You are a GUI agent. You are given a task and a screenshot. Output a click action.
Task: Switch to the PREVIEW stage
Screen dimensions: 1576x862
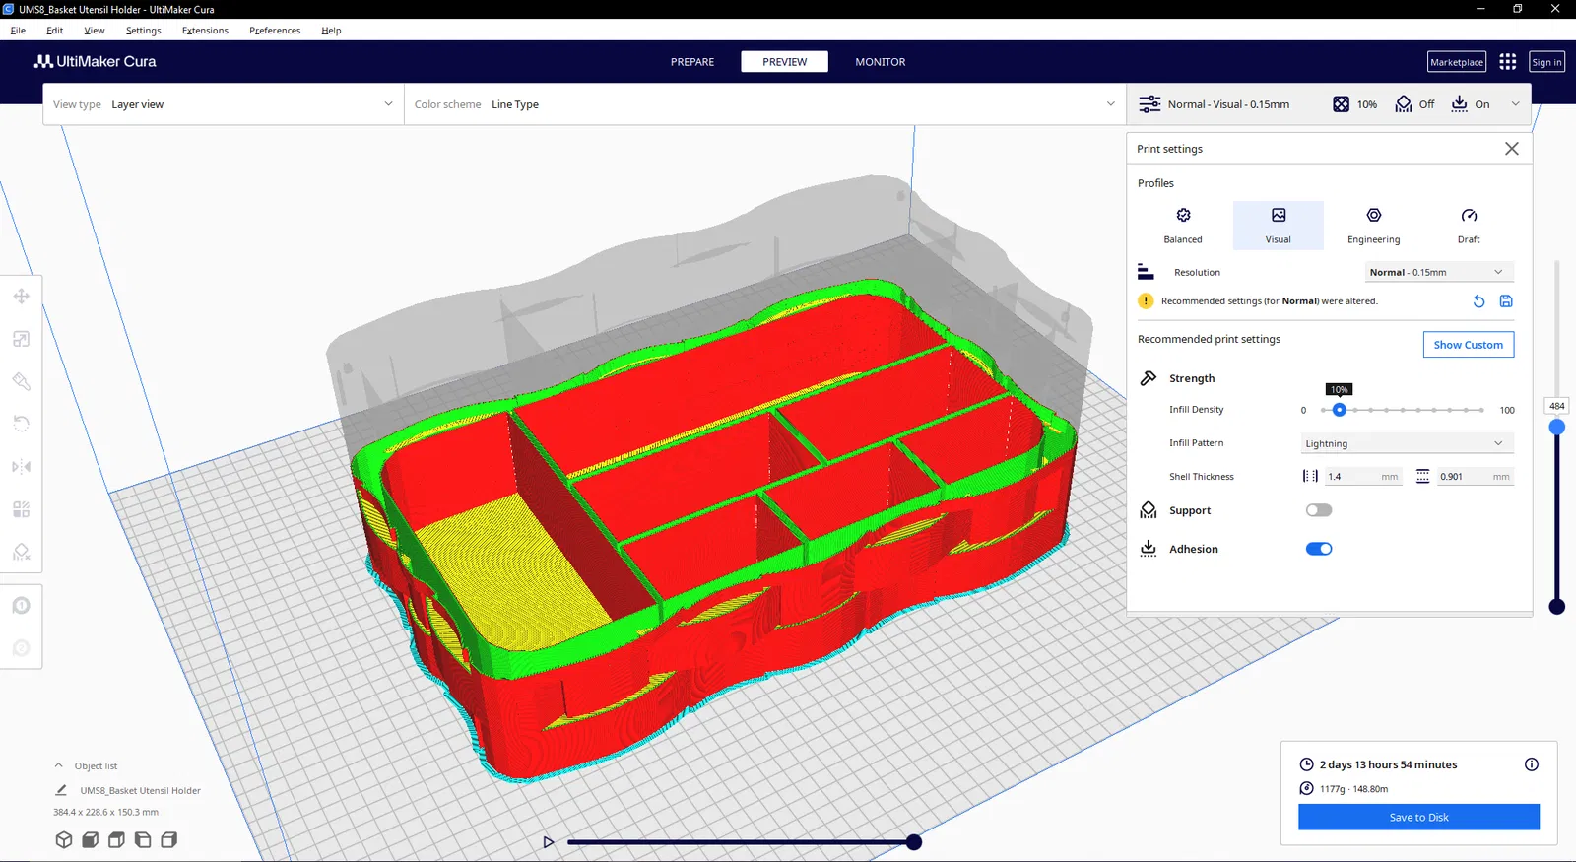785,62
